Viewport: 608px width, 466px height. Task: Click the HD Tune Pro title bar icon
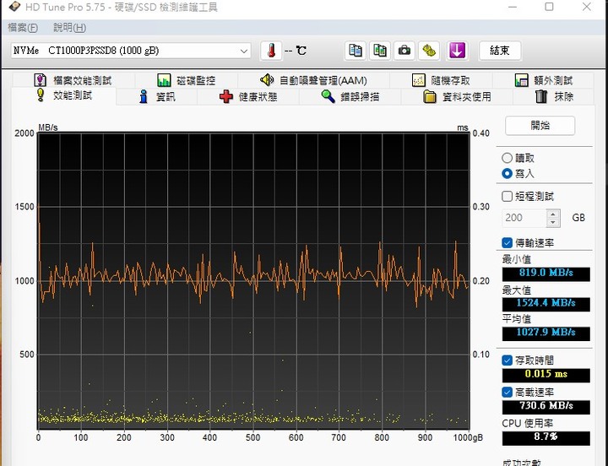coord(14,7)
